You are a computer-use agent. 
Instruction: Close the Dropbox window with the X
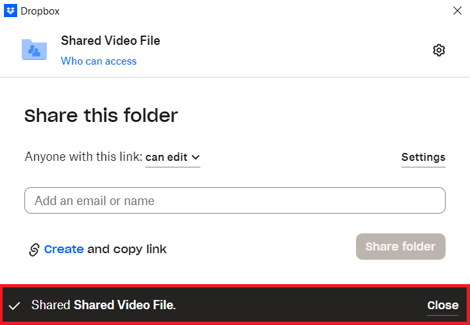coord(457,11)
